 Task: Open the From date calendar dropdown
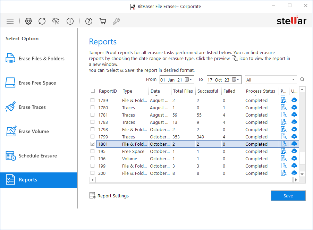(x=188, y=79)
